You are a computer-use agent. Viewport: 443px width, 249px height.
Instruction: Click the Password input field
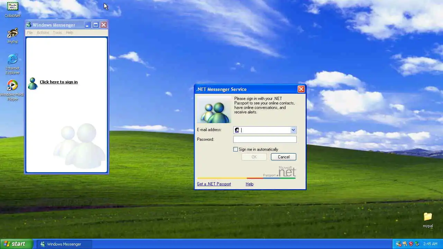pyautogui.click(x=265, y=139)
